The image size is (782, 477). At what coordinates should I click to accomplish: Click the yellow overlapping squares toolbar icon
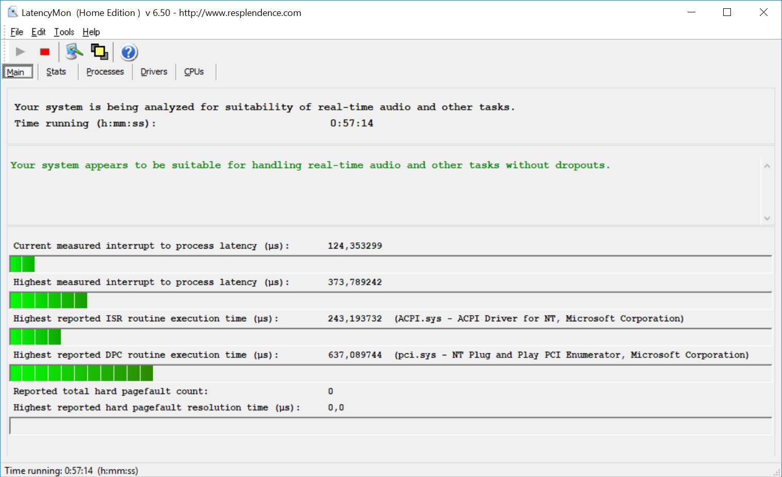99,52
